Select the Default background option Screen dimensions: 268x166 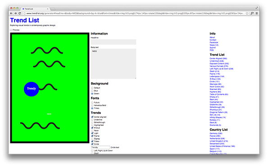[x=92, y=88]
